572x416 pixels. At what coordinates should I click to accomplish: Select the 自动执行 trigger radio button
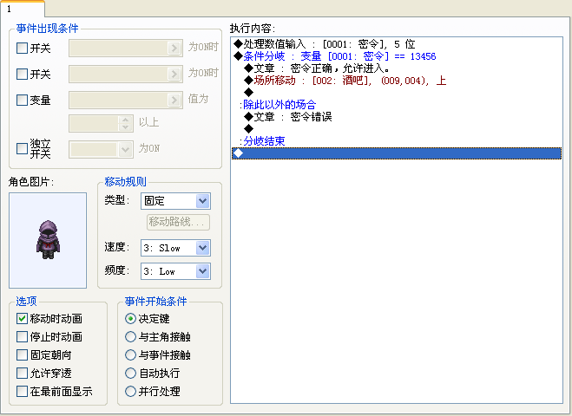130,373
